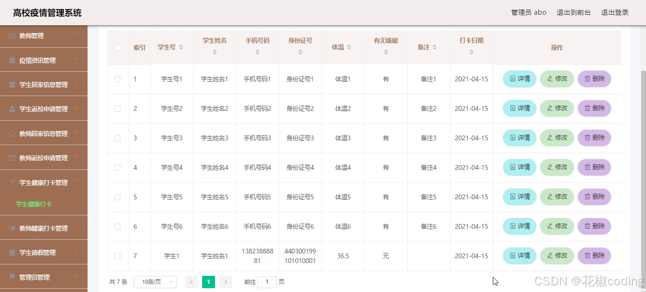
Task: Click the 学生居家信息管理 sidebar icon
Action: pyautogui.click(x=12, y=85)
